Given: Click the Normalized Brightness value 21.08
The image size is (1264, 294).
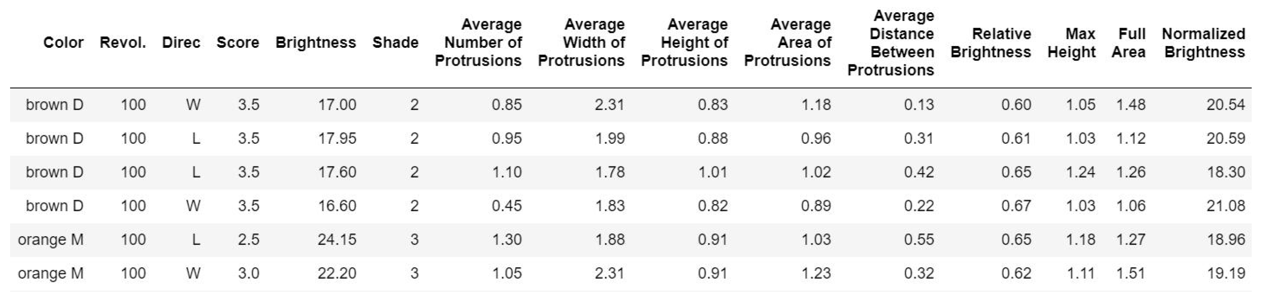Looking at the screenshot, I should tap(1226, 206).
